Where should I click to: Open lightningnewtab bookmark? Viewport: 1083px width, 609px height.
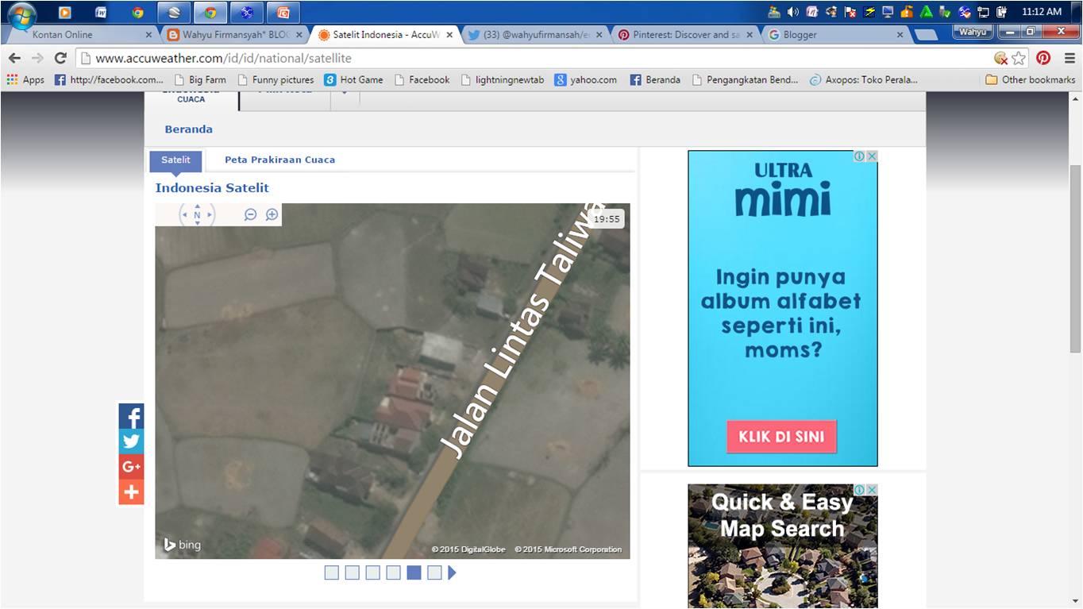click(503, 79)
